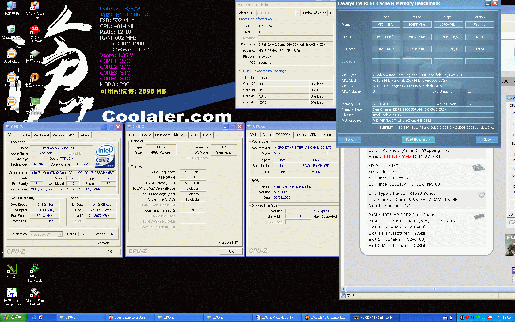The image size is (515, 322).
Task: Open the My Computer (我的電腦) desktop icon
Action: tap(11, 8)
